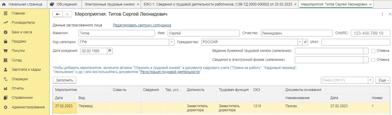Focus the ИНН input field

coord(356,42)
